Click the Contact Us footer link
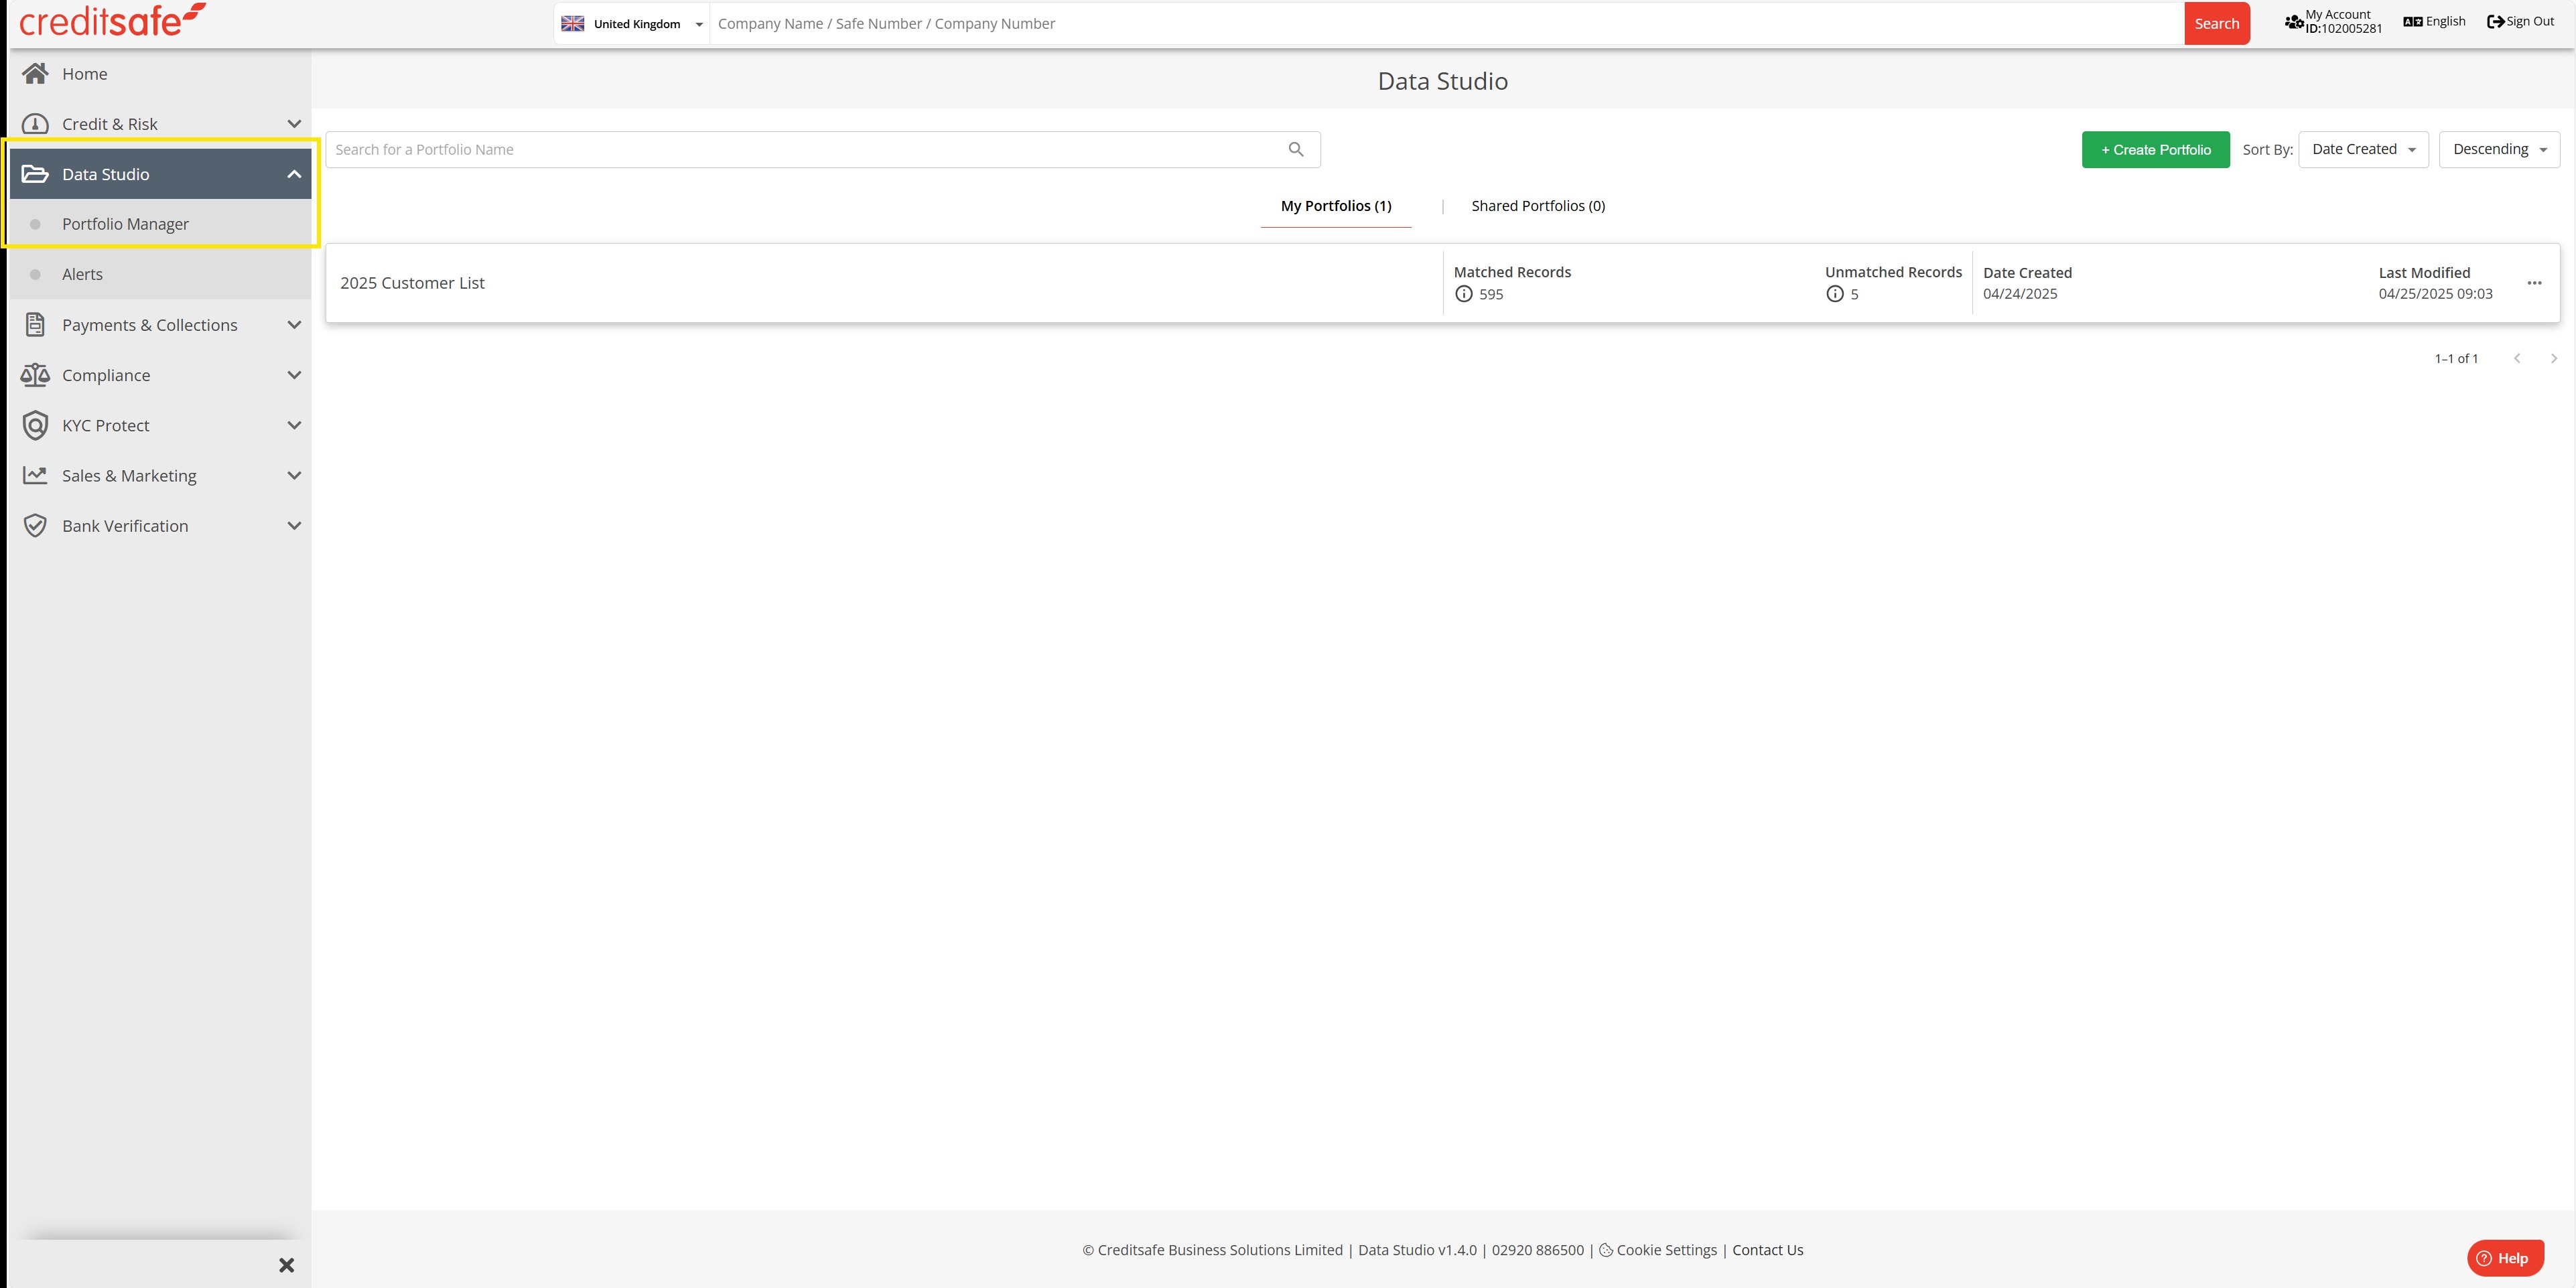This screenshot has height=1288, width=2576. (x=1767, y=1250)
